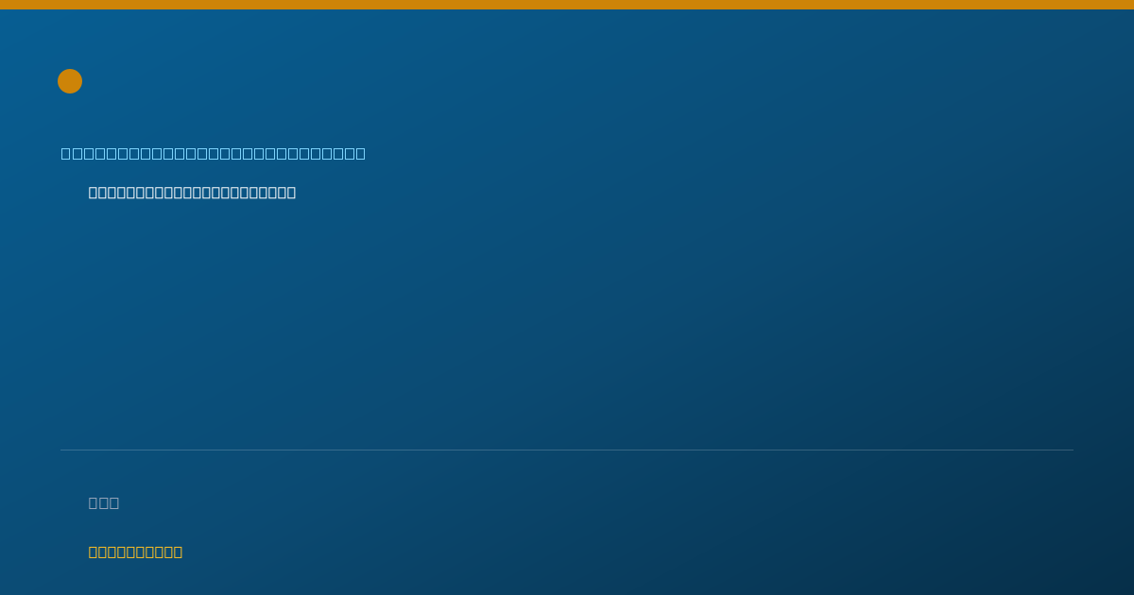Click the short gray label above yellow link
Viewport: 1134px width, 595px height.
tap(104, 502)
